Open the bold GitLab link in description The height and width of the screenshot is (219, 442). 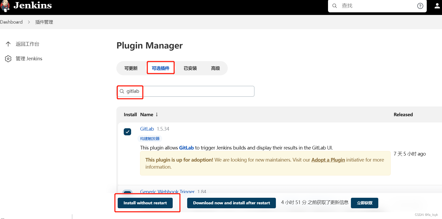[186, 148]
